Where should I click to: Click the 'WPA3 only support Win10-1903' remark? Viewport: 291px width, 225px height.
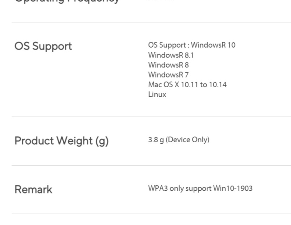(x=200, y=189)
